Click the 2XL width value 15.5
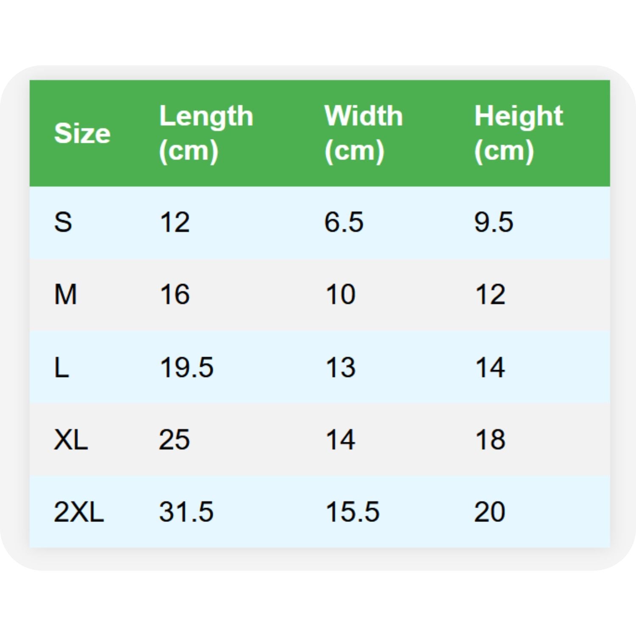636x636 pixels. coord(352,512)
